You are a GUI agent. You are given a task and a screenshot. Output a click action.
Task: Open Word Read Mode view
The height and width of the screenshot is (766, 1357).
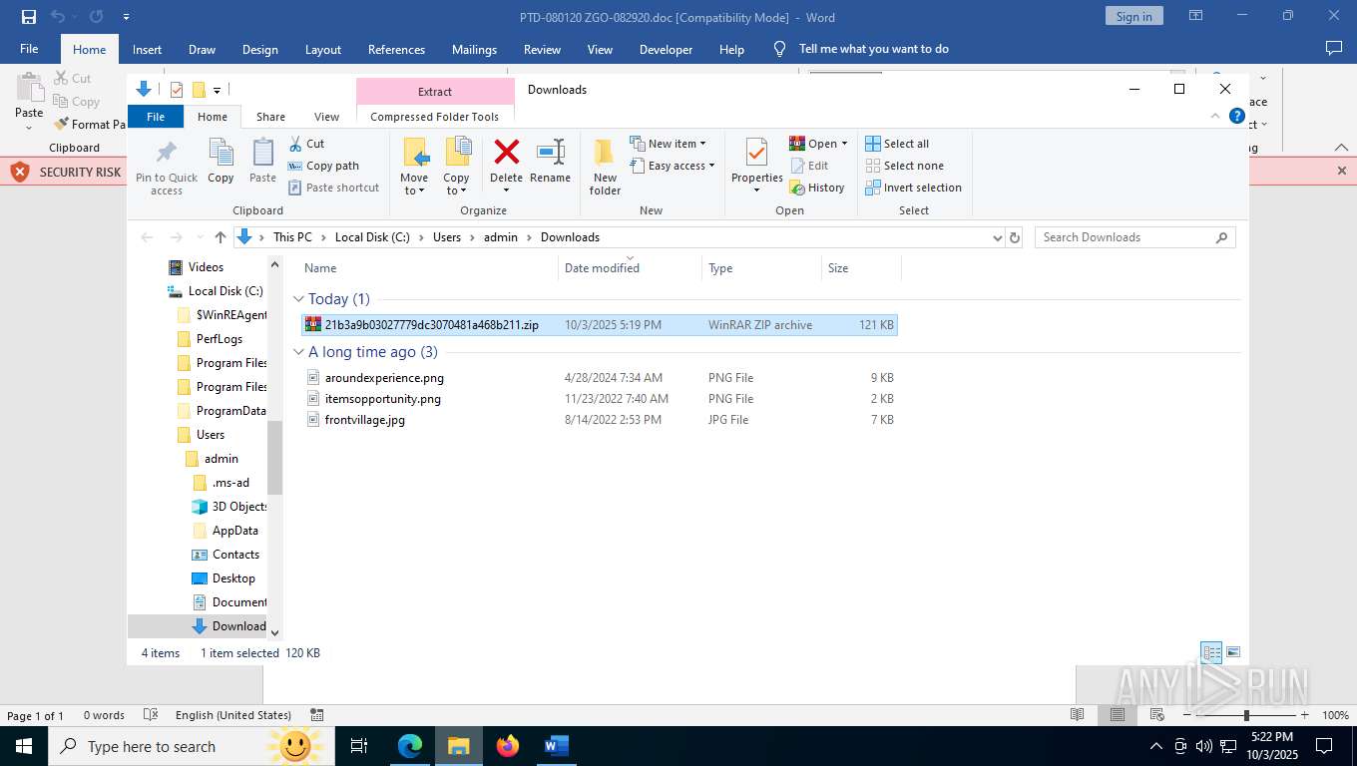click(1078, 715)
